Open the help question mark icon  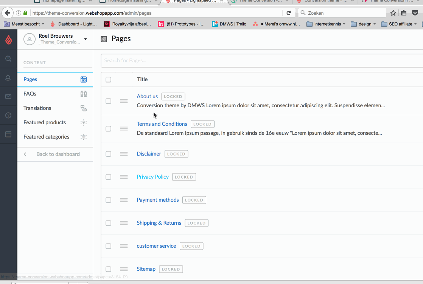(x=8, y=116)
